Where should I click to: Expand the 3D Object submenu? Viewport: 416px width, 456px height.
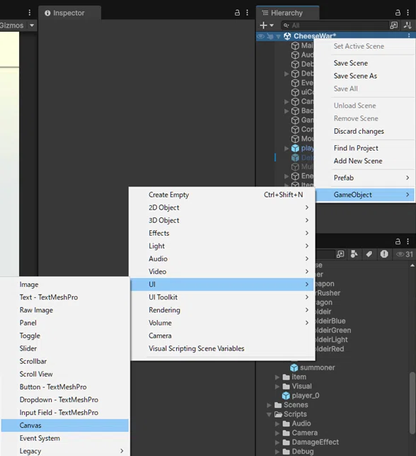click(222, 220)
